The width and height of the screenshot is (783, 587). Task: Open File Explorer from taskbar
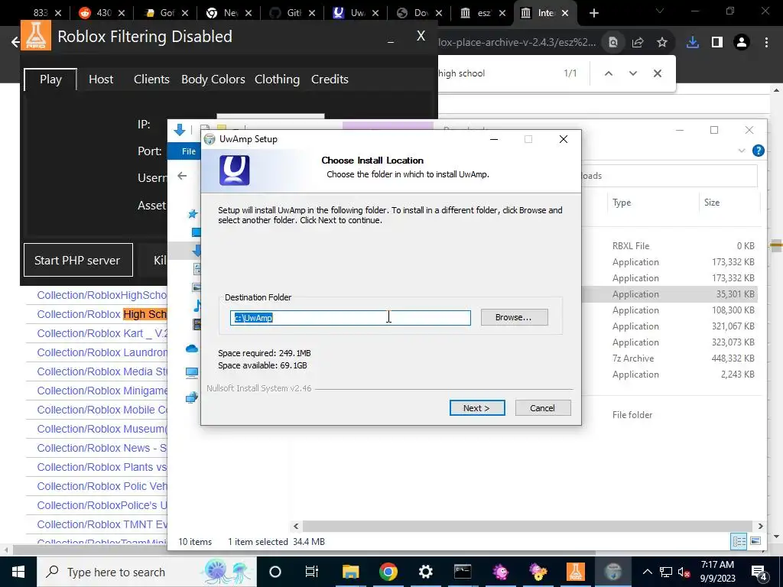[350, 572]
